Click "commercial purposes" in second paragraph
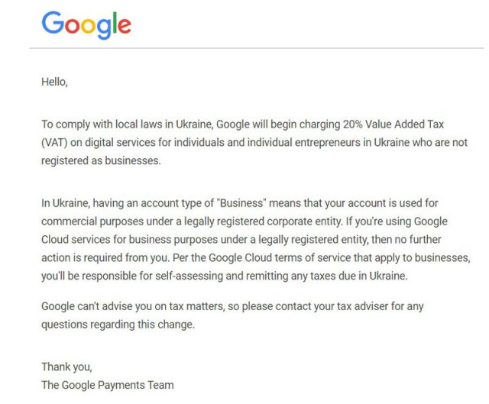 pyautogui.click(x=89, y=221)
